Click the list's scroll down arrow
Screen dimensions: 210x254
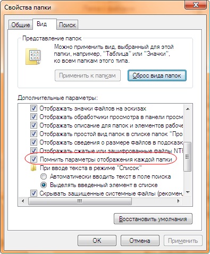(x=188, y=192)
